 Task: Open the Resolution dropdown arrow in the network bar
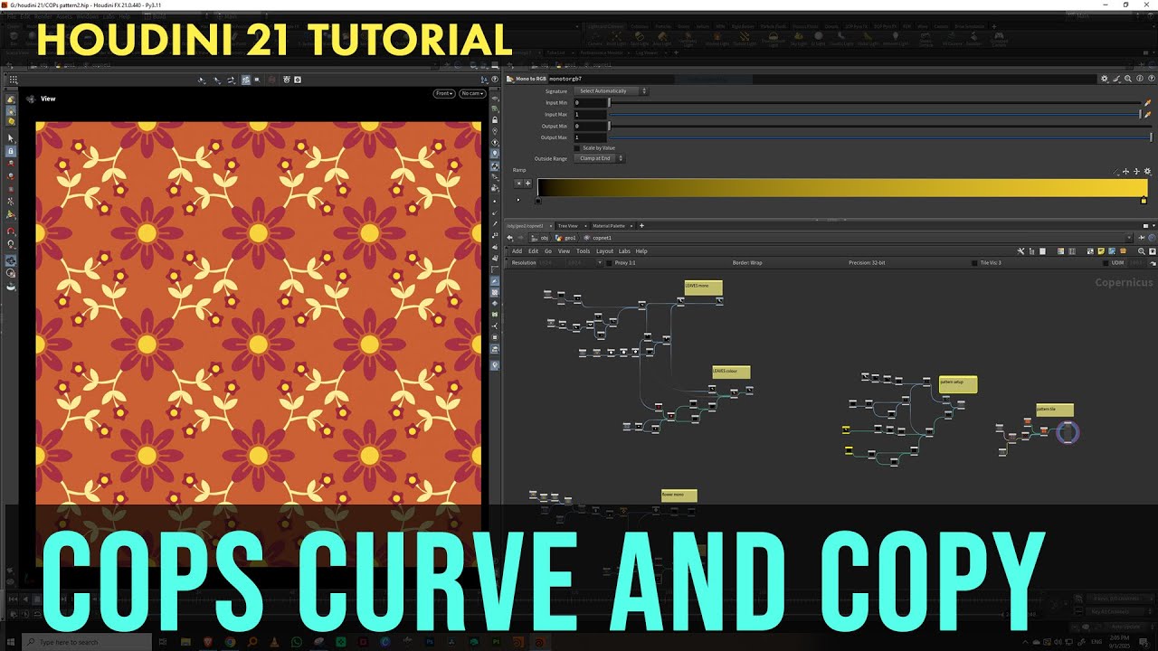600,262
